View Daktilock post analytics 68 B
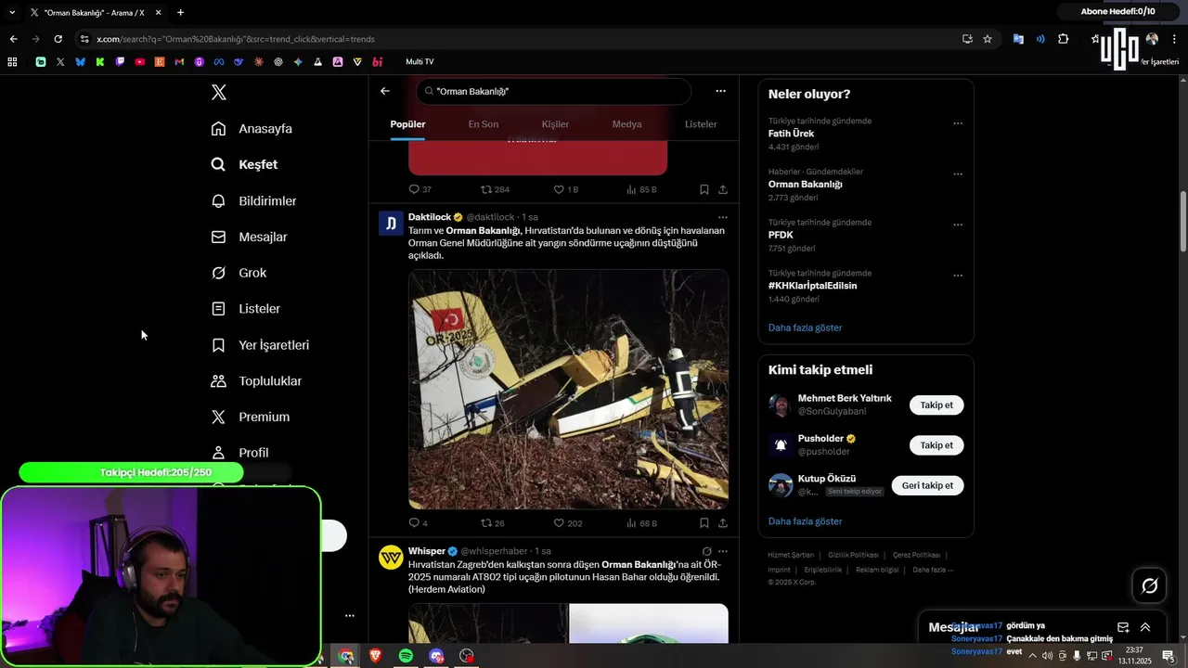The height and width of the screenshot is (668, 1188). click(x=641, y=523)
